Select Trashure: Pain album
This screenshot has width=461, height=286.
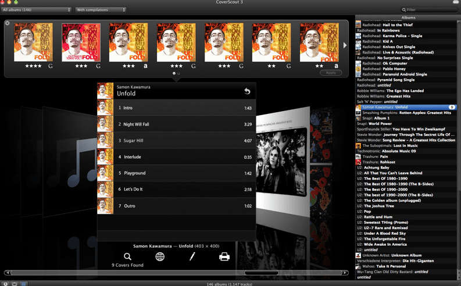pyautogui.click(x=406, y=157)
